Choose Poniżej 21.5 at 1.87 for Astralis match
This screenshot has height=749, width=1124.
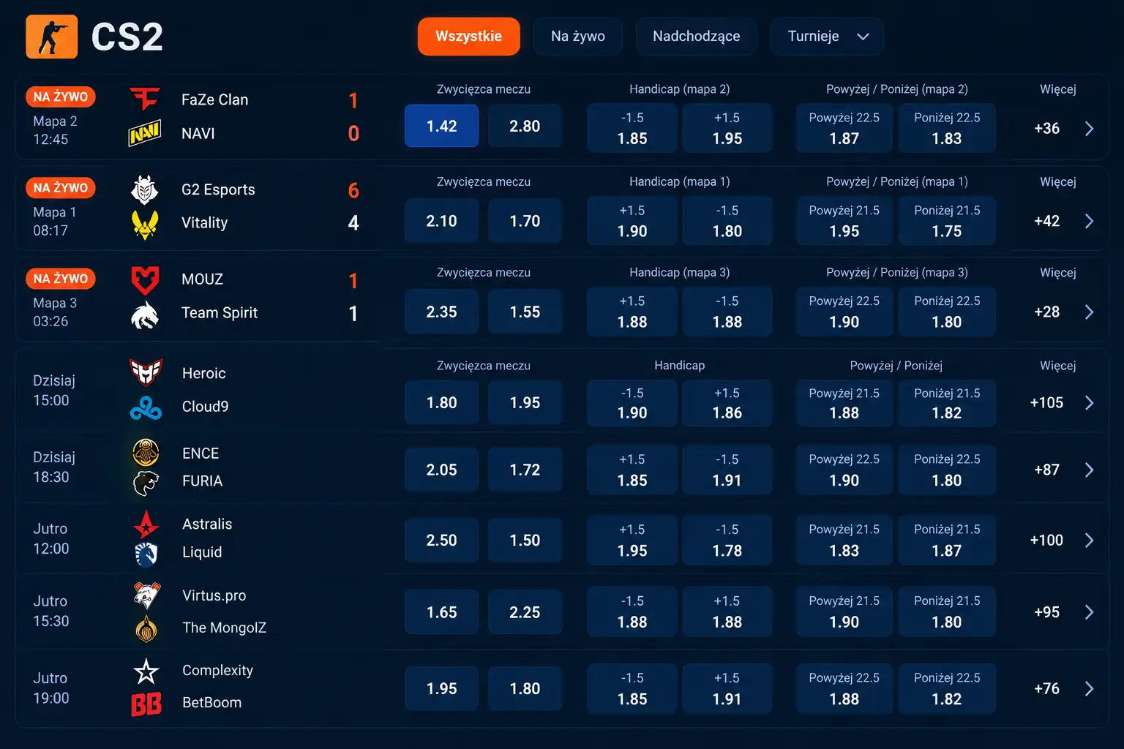[x=947, y=540]
